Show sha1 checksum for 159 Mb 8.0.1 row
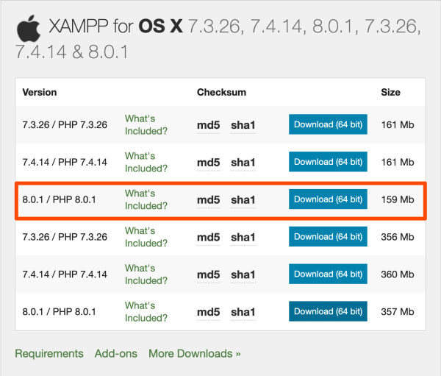This screenshot has height=376, width=441. 243,200
